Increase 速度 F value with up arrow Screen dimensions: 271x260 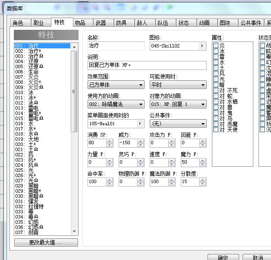coord(171,161)
